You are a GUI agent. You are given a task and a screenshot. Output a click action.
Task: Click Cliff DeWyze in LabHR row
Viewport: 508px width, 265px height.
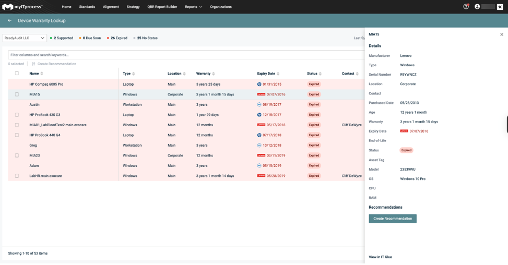coord(351,176)
